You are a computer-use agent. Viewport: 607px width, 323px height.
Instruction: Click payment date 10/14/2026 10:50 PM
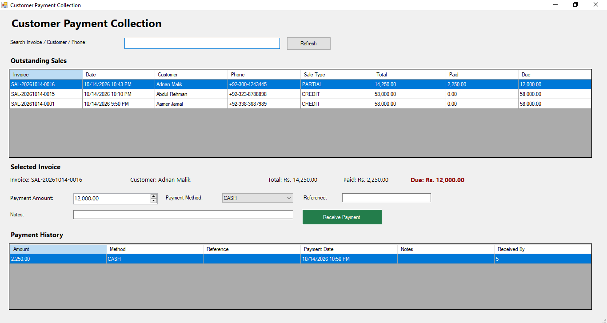(x=349, y=259)
